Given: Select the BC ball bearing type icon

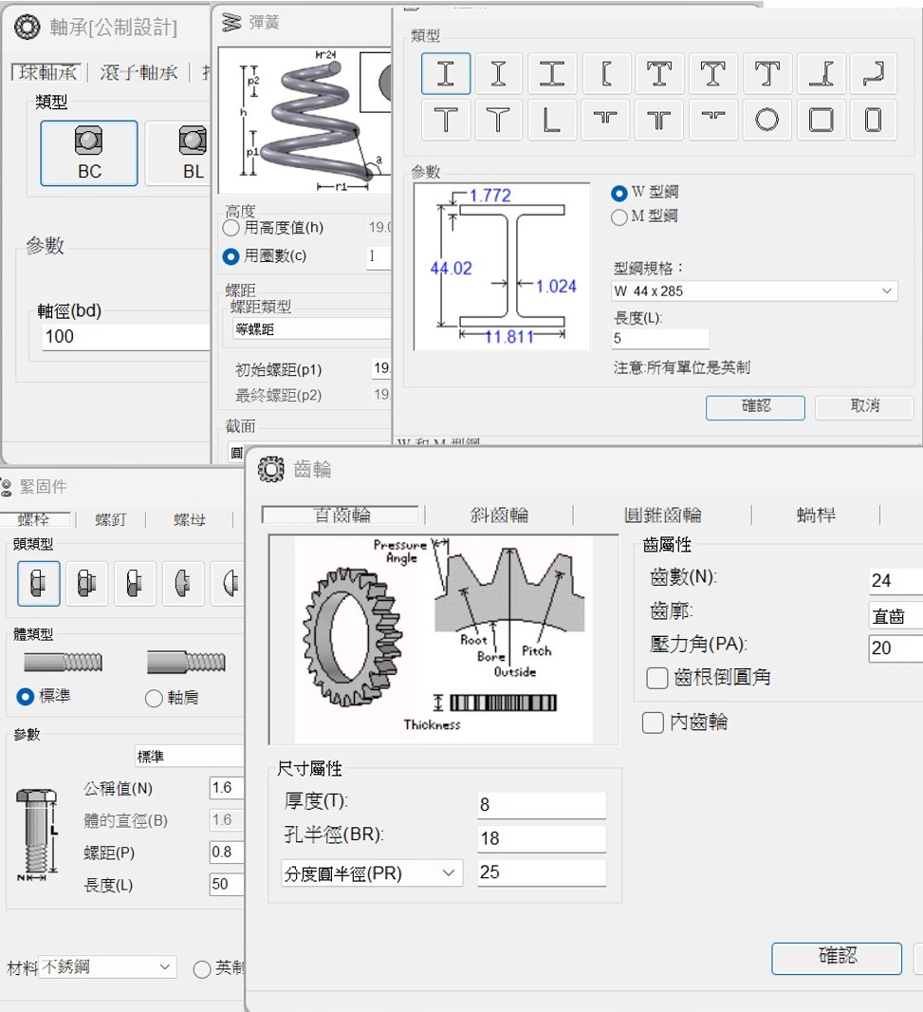Looking at the screenshot, I should 89,153.
